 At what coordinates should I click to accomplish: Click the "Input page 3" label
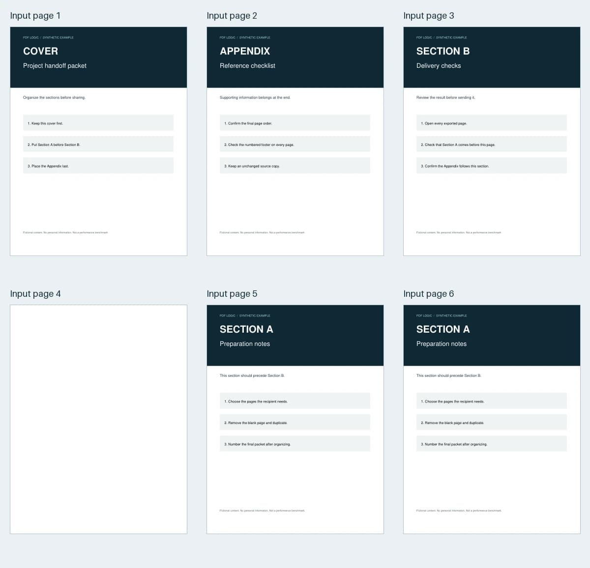point(429,16)
